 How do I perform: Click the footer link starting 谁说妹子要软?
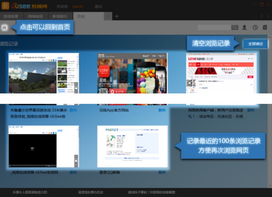pos(152,192)
